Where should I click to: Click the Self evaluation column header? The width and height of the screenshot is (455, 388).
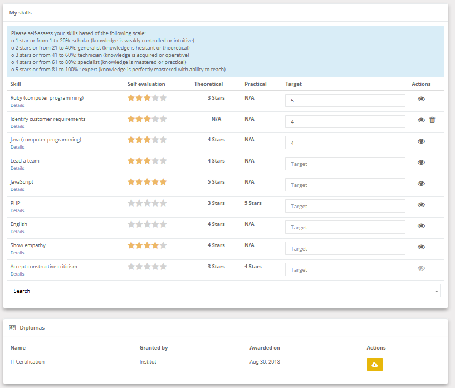[146, 84]
